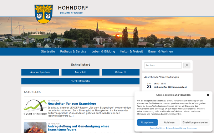Open Antragstellung auf Genehmigung eines Brauchtumsfeuers article
The height and width of the screenshot is (133, 214).
tap(78, 128)
